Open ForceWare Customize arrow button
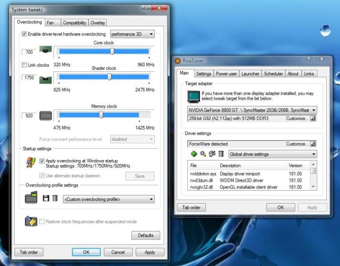The width and height of the screenshot is (340, 266). coord(313,144)
